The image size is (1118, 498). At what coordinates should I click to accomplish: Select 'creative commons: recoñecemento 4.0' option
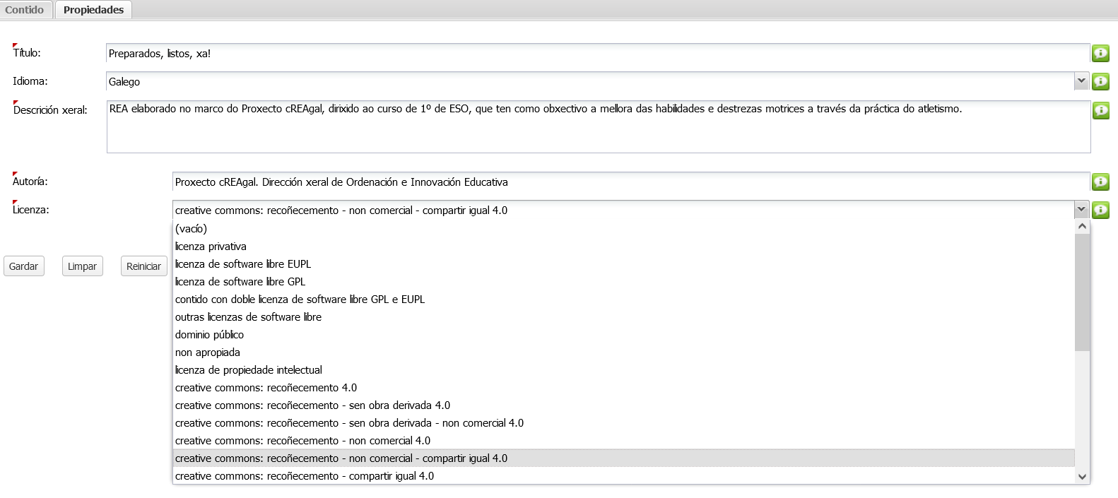coord(266,388)
